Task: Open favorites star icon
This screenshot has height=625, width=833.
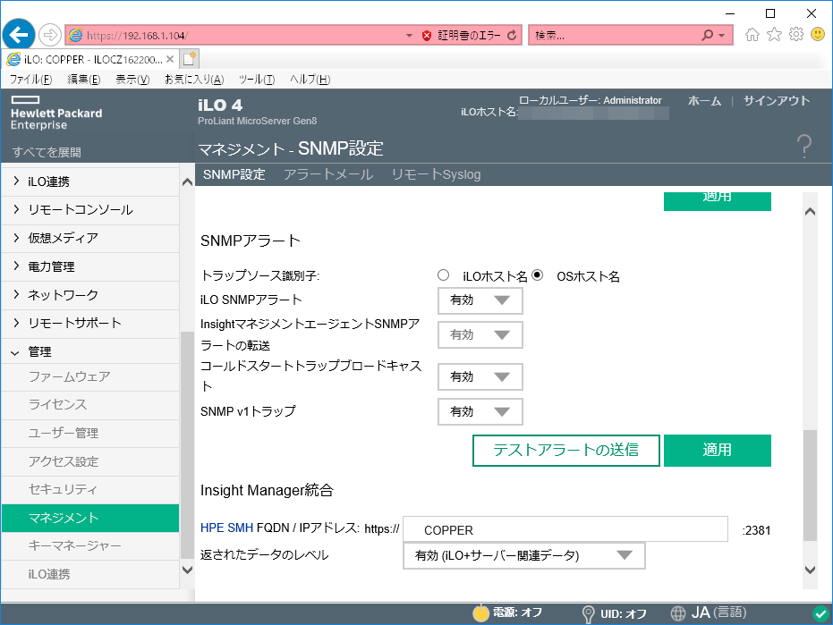Action: (x=774, y=35)
